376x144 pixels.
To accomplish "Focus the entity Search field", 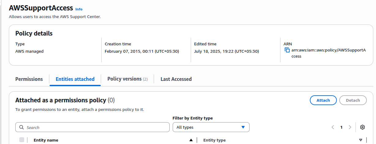I will point(92,127).
